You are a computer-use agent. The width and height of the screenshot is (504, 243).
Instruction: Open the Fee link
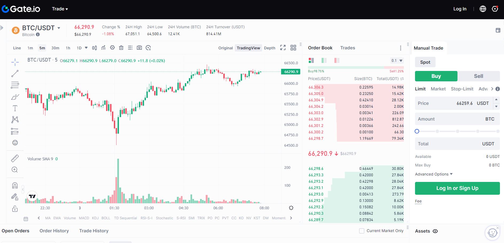click(418, 201)
